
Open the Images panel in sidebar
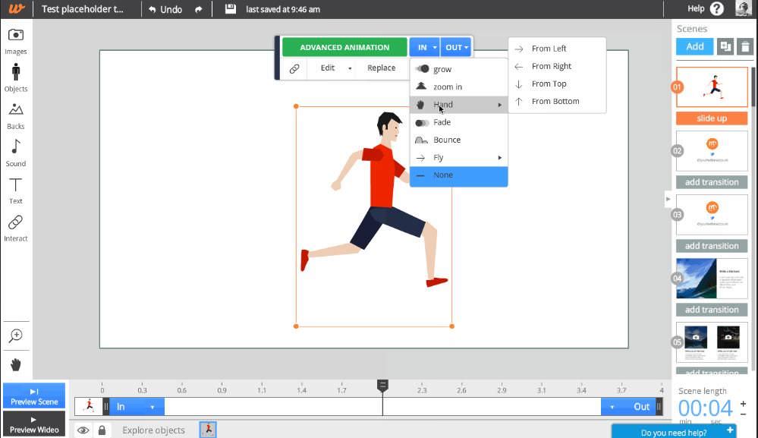[x=15, y=40]
